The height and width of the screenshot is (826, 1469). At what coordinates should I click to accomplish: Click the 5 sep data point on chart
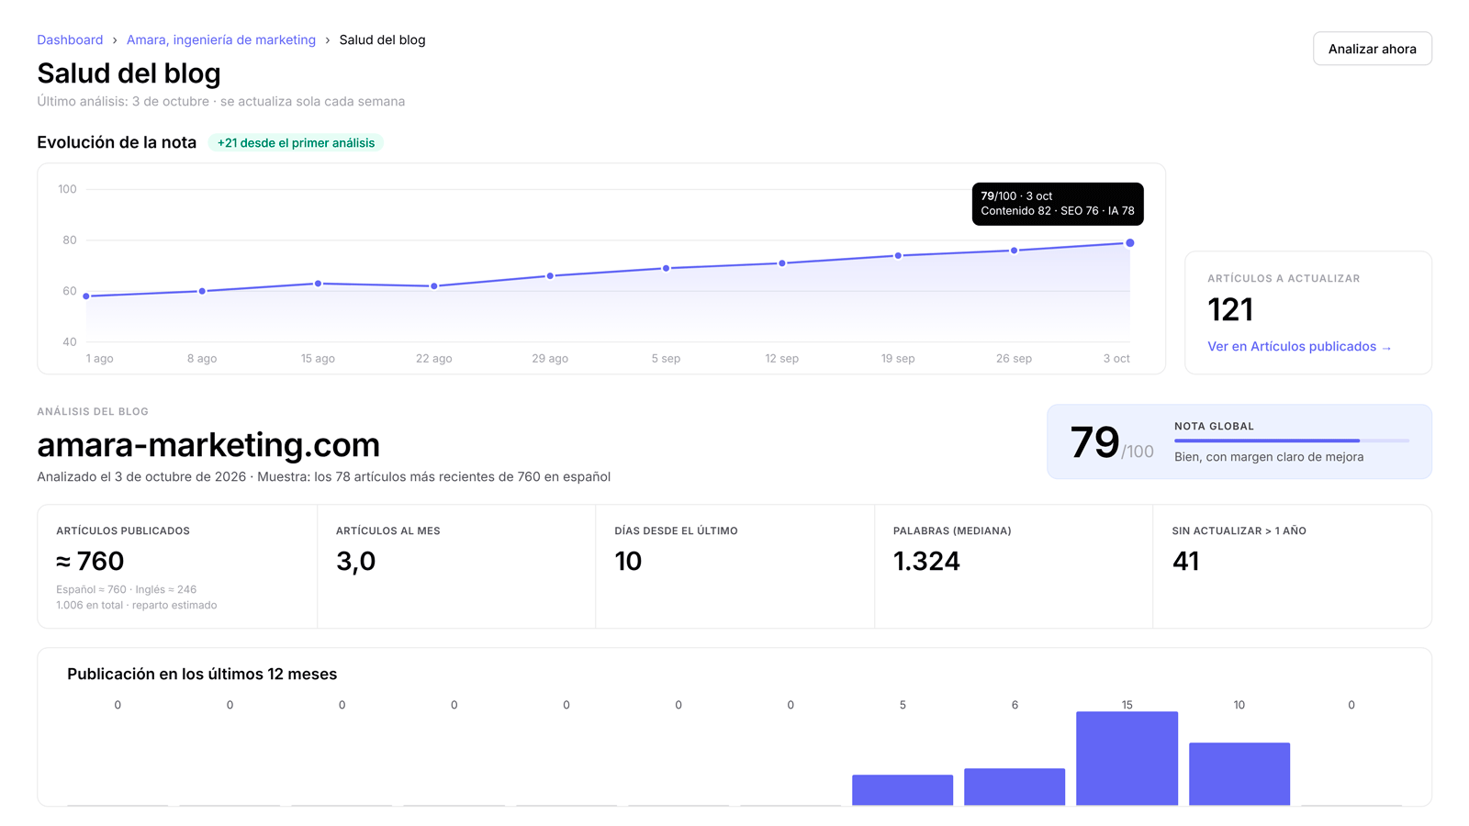(666, 268)
